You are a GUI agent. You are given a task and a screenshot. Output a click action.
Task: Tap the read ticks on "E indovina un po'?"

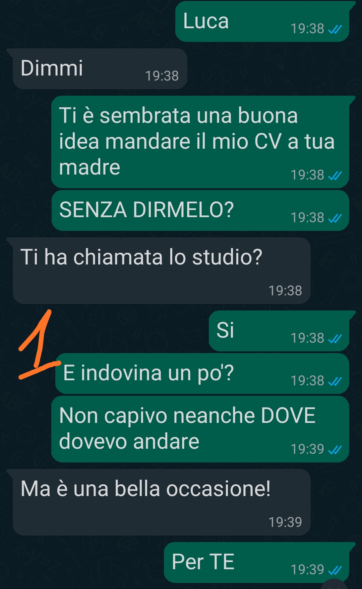[335, 382]
